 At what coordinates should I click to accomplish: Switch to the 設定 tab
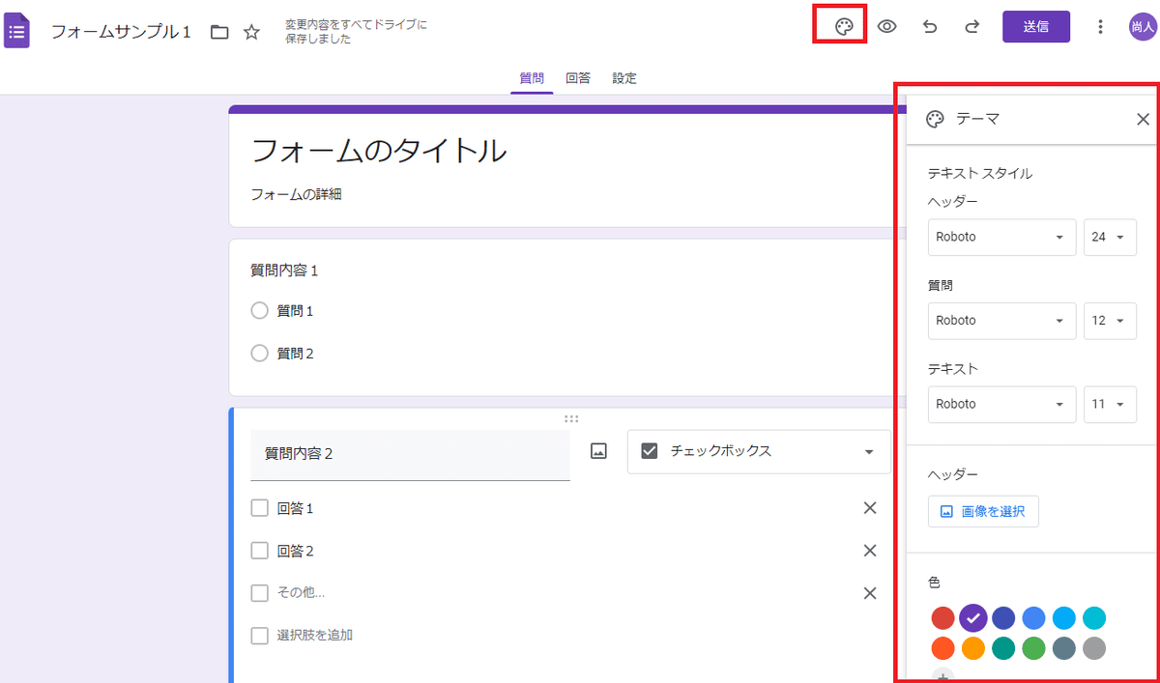point(624,78)
